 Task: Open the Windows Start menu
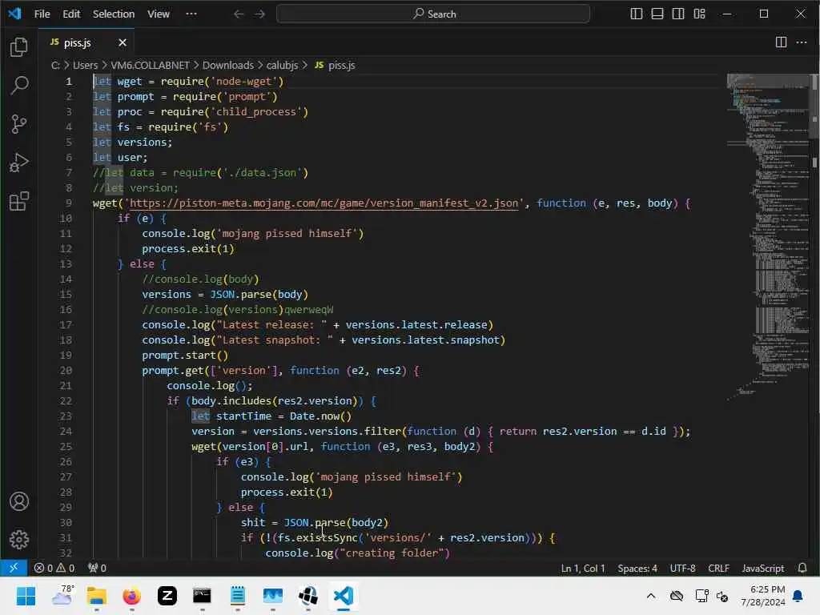(x=26, y=596)
